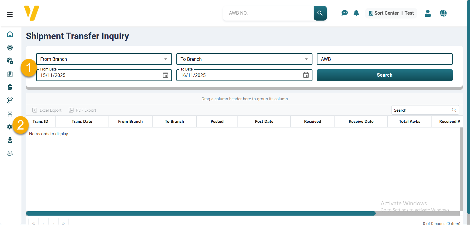470x225 pixels.
Task: Open the settings gear sidebar icon
Action: click(x=10, y=127)
